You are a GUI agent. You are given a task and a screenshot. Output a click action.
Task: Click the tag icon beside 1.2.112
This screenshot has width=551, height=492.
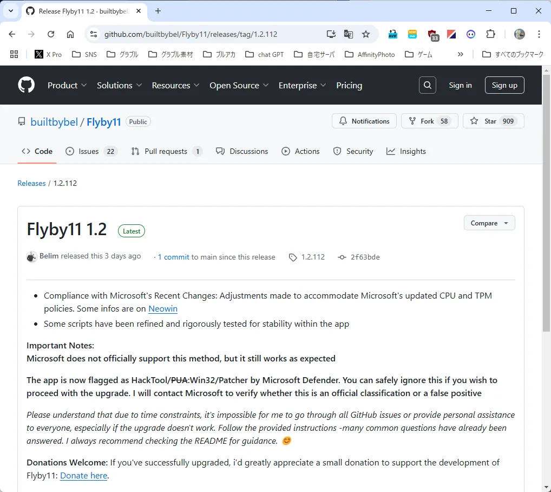(x=293, y=257)
